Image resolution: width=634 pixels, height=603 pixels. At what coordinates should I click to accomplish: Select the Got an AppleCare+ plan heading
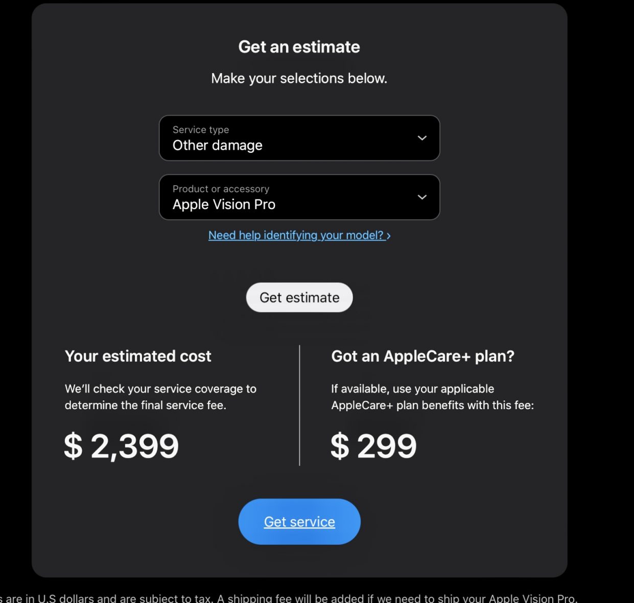pos(422,356)
